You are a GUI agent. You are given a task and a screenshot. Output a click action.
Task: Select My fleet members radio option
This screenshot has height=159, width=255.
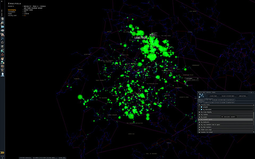click(x=199, y=127)
